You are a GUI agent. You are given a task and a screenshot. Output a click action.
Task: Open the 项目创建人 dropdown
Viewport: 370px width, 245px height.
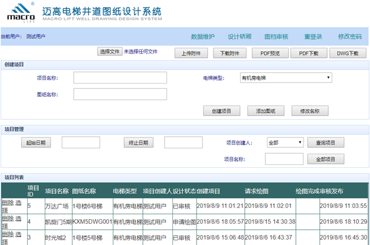pos(285,142)
